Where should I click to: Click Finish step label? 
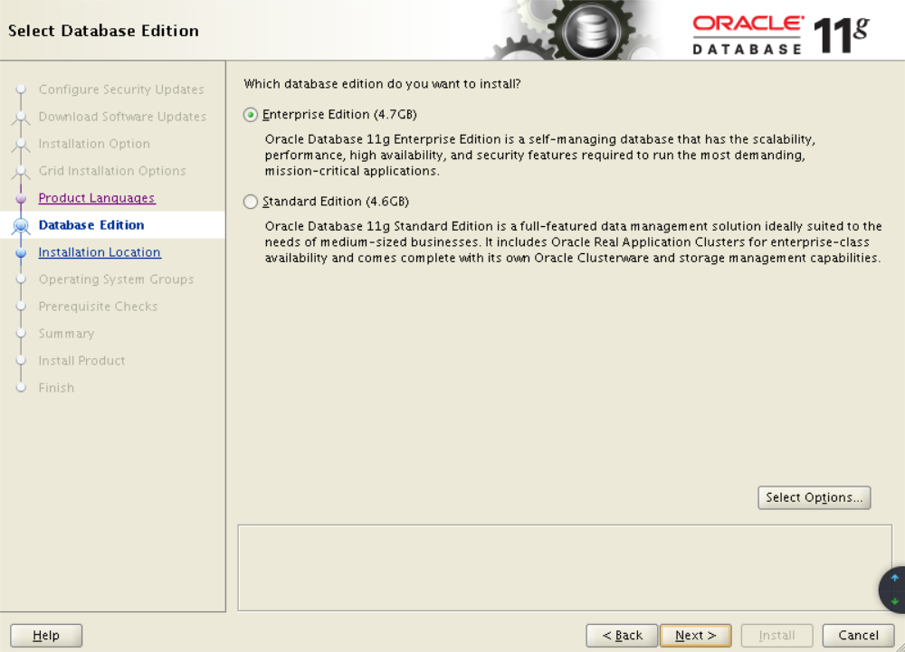(x=56, y=387)
